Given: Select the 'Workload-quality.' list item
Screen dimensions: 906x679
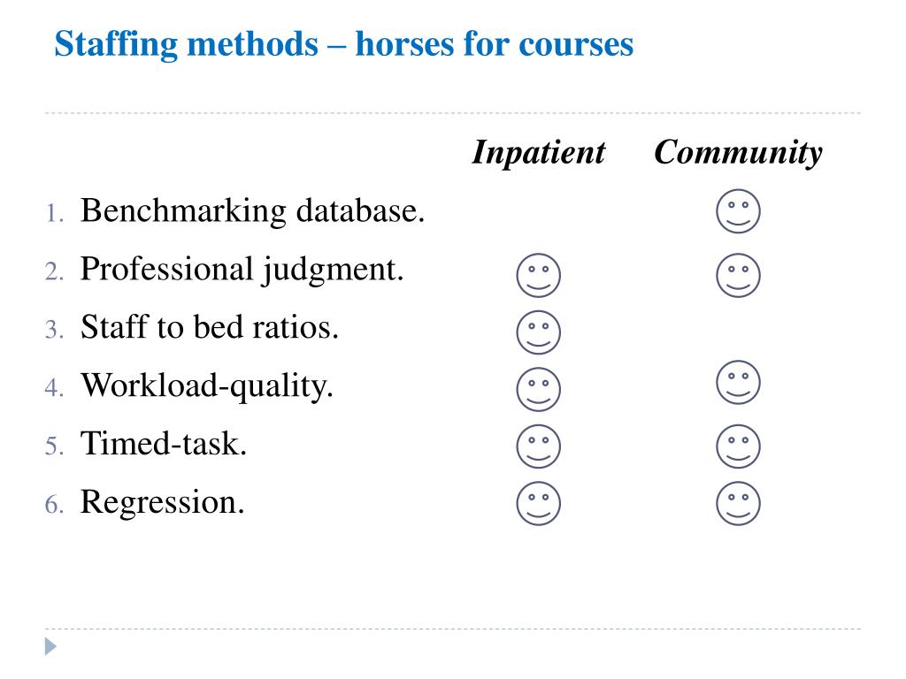Looking at the screenshot, I should [207, 385].
